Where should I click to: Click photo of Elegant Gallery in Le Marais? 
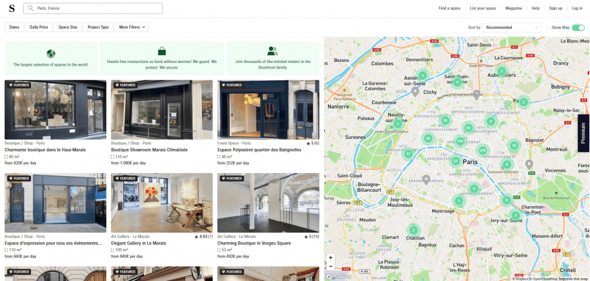[162, 203]
